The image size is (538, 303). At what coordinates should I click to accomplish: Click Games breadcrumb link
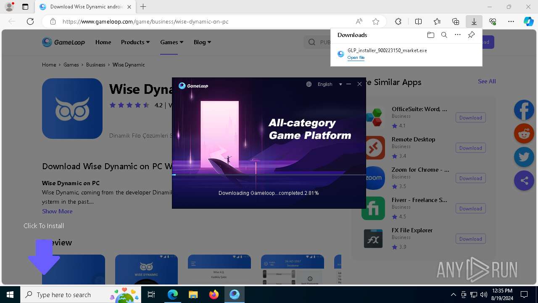click(71, 65)
